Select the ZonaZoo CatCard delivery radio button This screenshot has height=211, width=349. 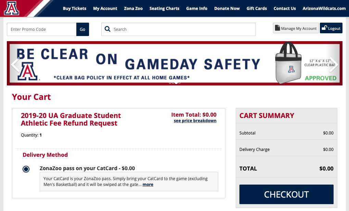point(26,169)
